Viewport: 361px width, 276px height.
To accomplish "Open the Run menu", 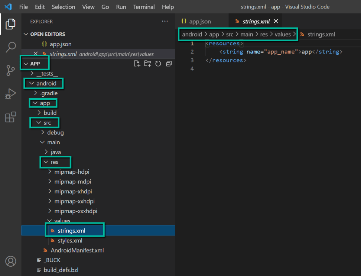I will tap(121, 7).
